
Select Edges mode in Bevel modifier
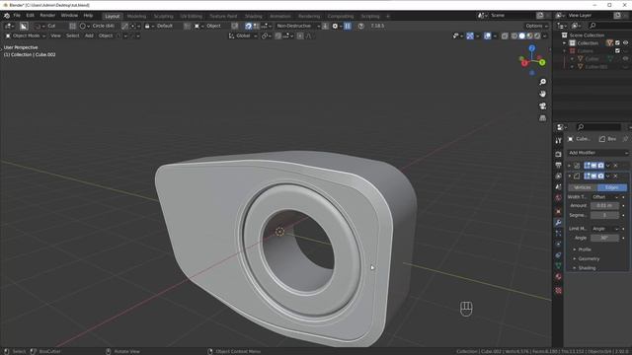click(x=612, y=187)
